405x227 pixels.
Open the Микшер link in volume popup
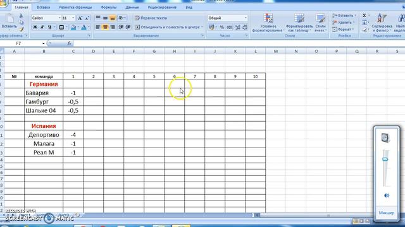[387, 213]
